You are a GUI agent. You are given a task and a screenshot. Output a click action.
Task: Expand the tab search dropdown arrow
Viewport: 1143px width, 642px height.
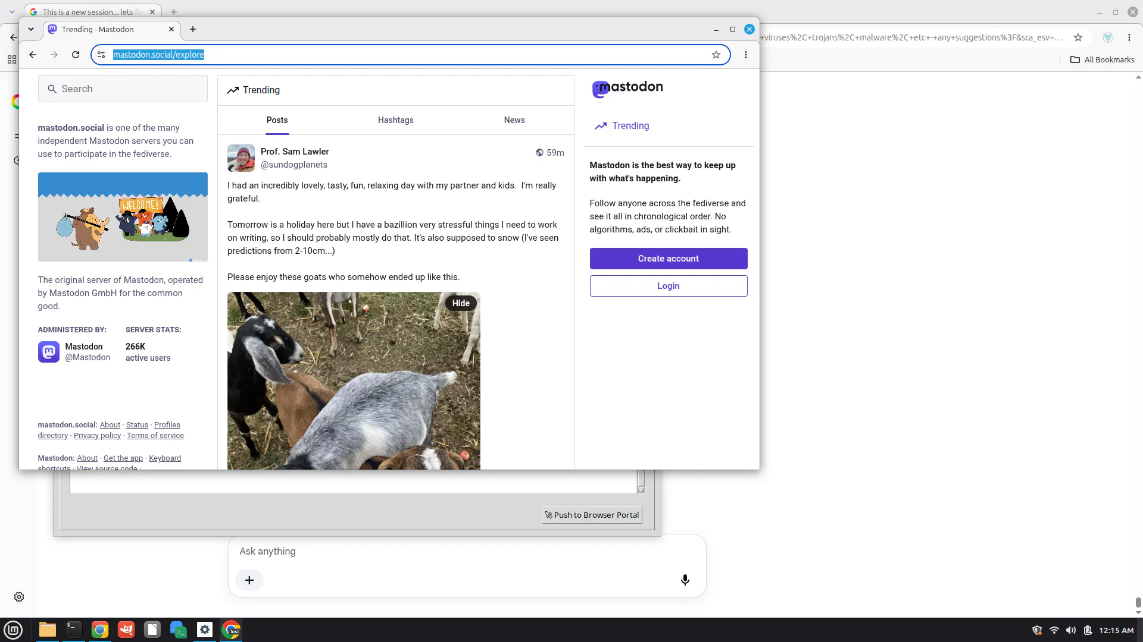(31, 29)
